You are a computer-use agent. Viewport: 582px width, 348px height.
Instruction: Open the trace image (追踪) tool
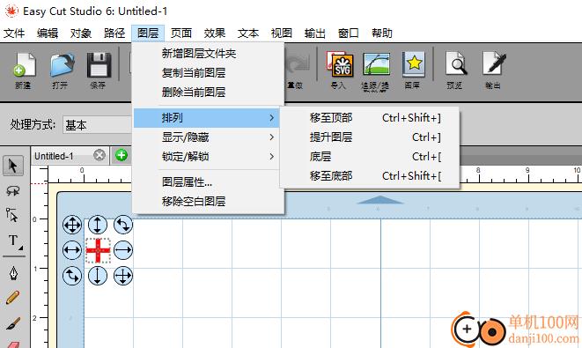click(376, 64)
